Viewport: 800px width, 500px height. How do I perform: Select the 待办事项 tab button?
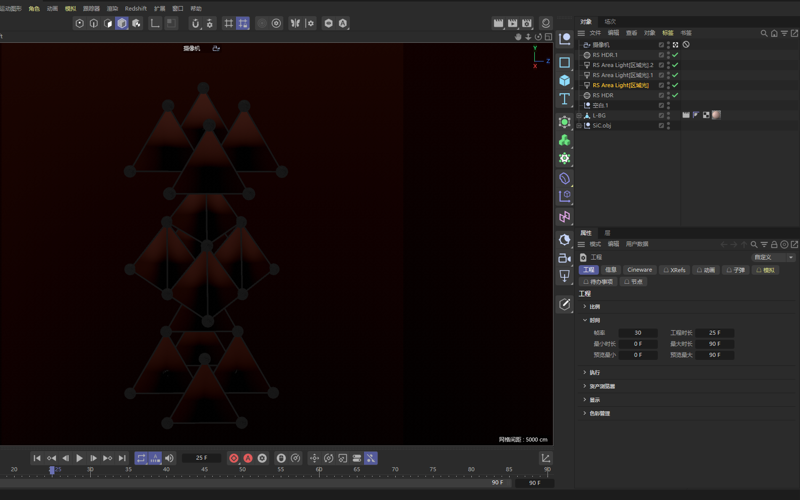point(598,282)
